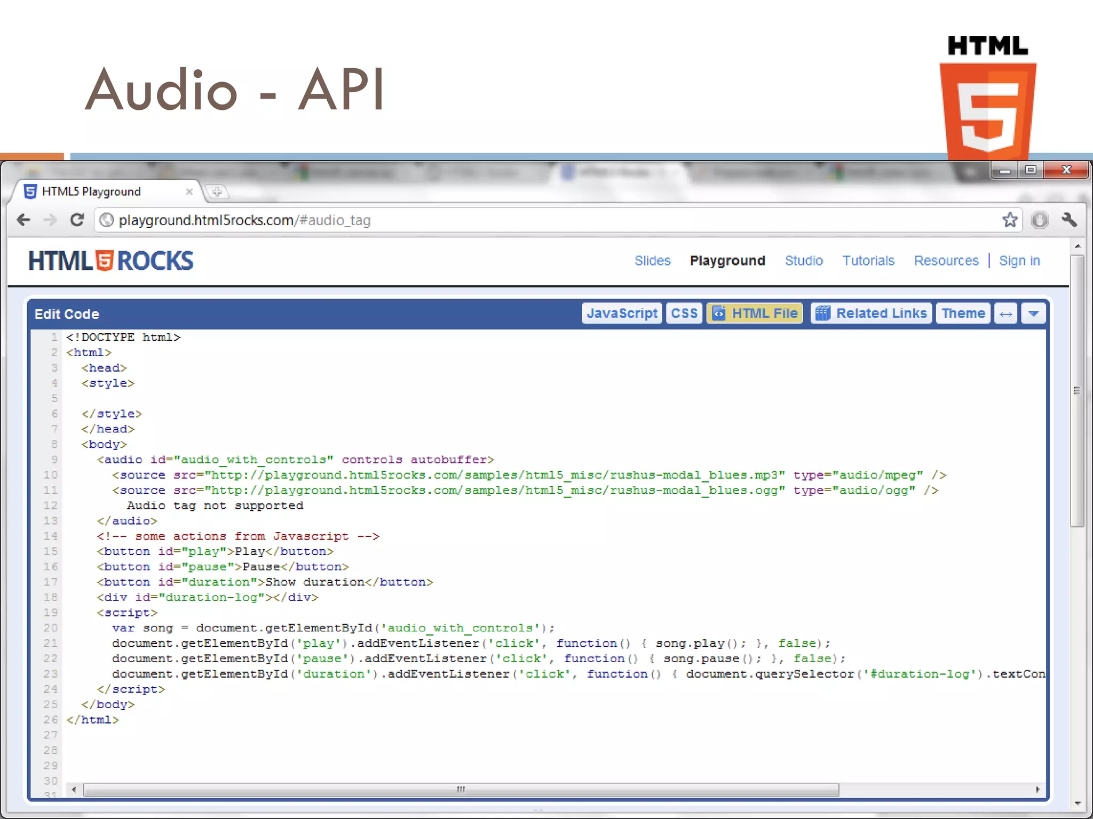Click the code editor horizontal scrollbar
The height and width of the screenshot is (819, 1093).
point(461,789)
